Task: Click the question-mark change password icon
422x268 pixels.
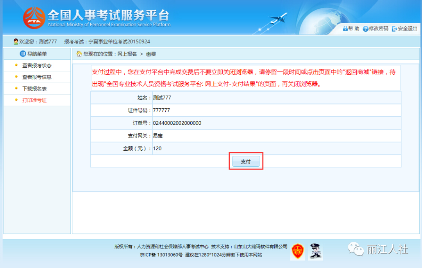Action: coord(365,29)
